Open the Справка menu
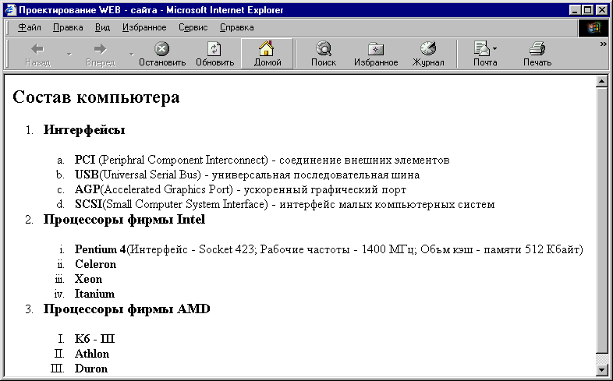The image size is (613, 381). [x=237, y=27]
